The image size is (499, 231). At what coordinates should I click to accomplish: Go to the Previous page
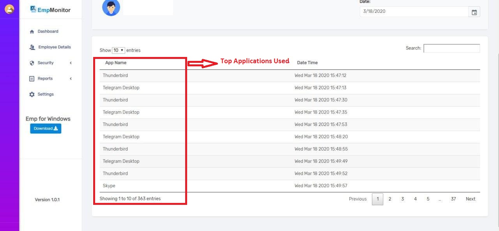(x=357, y=199)
